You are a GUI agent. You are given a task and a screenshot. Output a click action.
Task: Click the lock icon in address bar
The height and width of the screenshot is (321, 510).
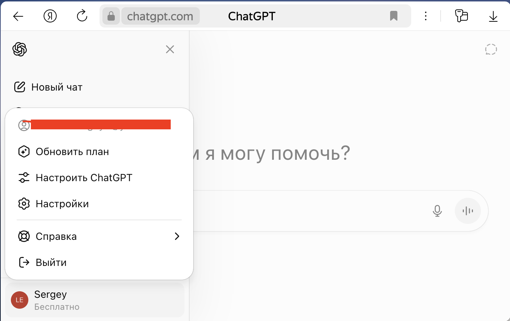(111, 16)
